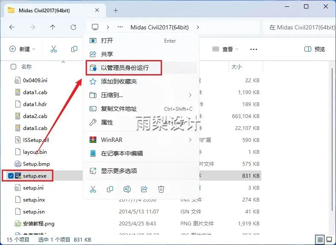Click Cut icon at context menu bottom
The height and width of the screenshot is (245, 336).
point(93,189)
